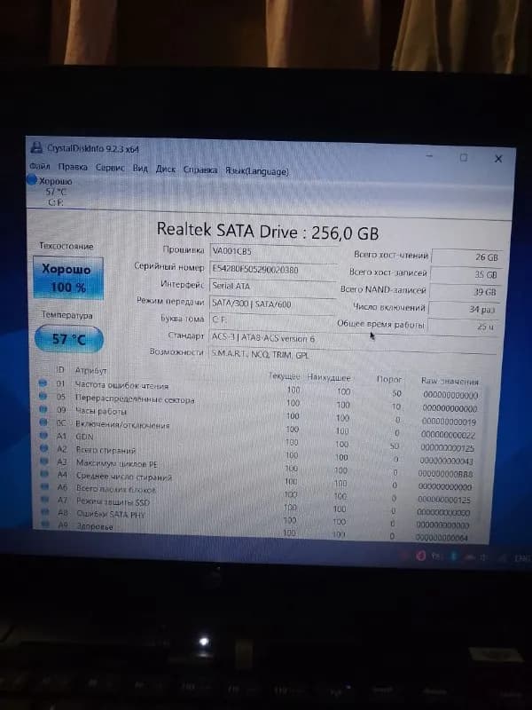Click the status dot for attribute 09
The image size is (532, 710).
click(43, 409)
